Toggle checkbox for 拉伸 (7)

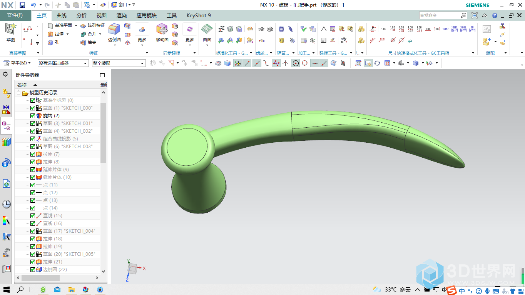tap(33, 154)
